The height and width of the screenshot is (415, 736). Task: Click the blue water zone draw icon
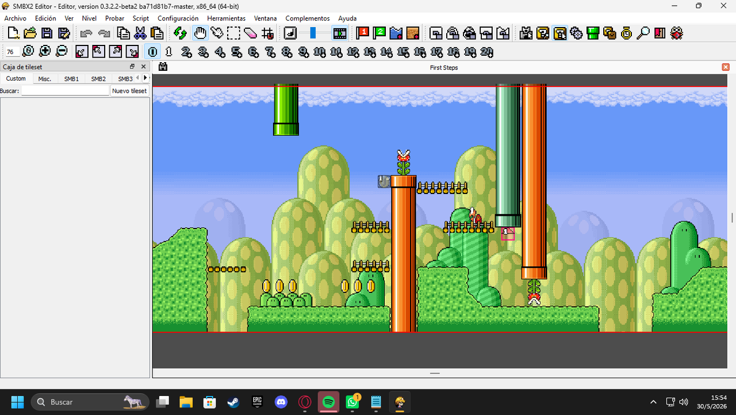[396, 33]
